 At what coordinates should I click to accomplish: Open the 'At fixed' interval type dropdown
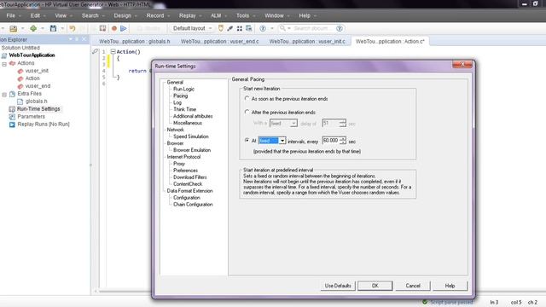tap(282, 141)
